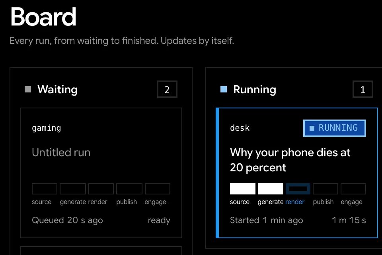Click the square icon inside RUNNING badge

click(312, 128)
